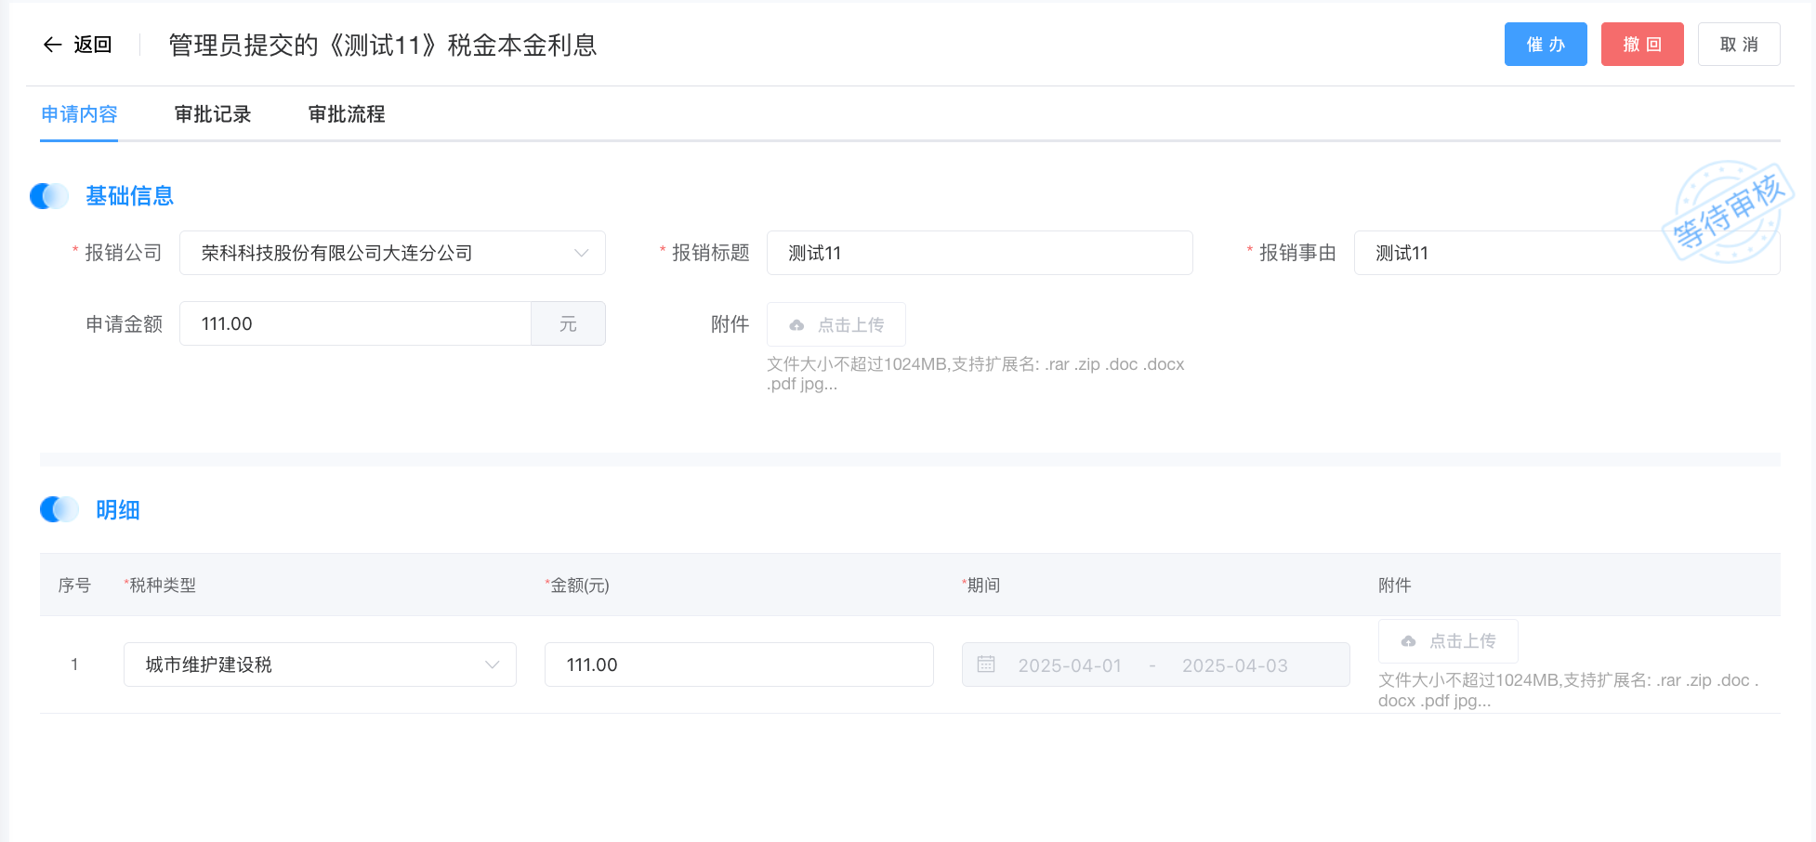Click the end date 2025-04-03
The height and width of the screenshot is (842, 1816).
[x=1234, y=665]
